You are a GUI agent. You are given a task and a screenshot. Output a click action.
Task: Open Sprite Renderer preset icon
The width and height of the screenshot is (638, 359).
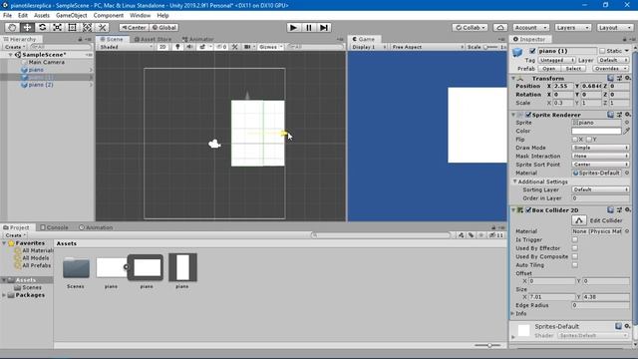tap(619, 115)
